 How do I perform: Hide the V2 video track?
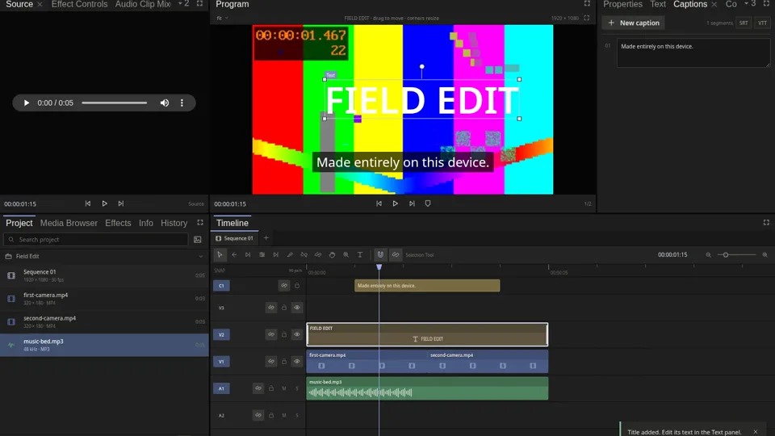297,334
